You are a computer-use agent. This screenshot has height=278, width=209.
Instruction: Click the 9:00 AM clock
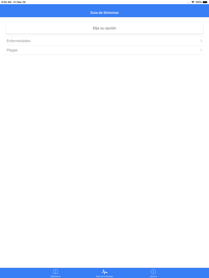point(6,2)
